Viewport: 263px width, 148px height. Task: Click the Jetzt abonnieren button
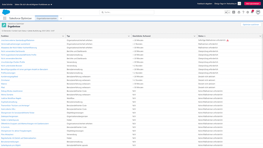[252, 3]
